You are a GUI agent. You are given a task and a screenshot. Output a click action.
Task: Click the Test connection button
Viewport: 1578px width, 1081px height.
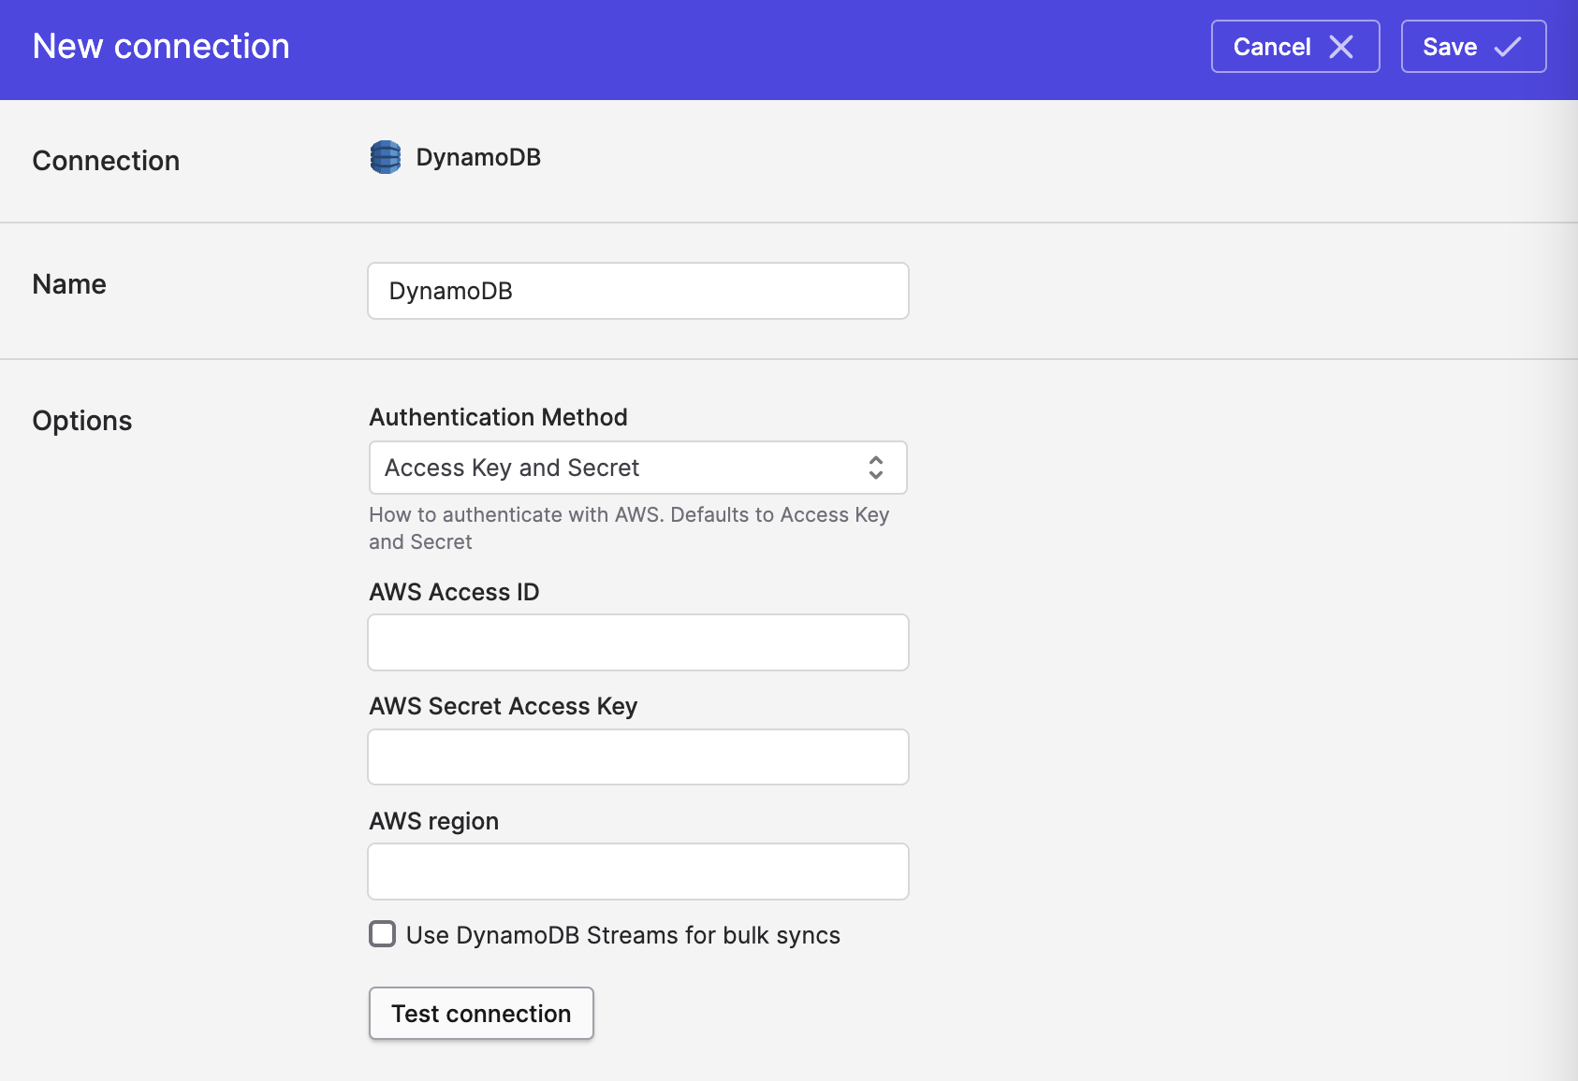(481, 1014)
